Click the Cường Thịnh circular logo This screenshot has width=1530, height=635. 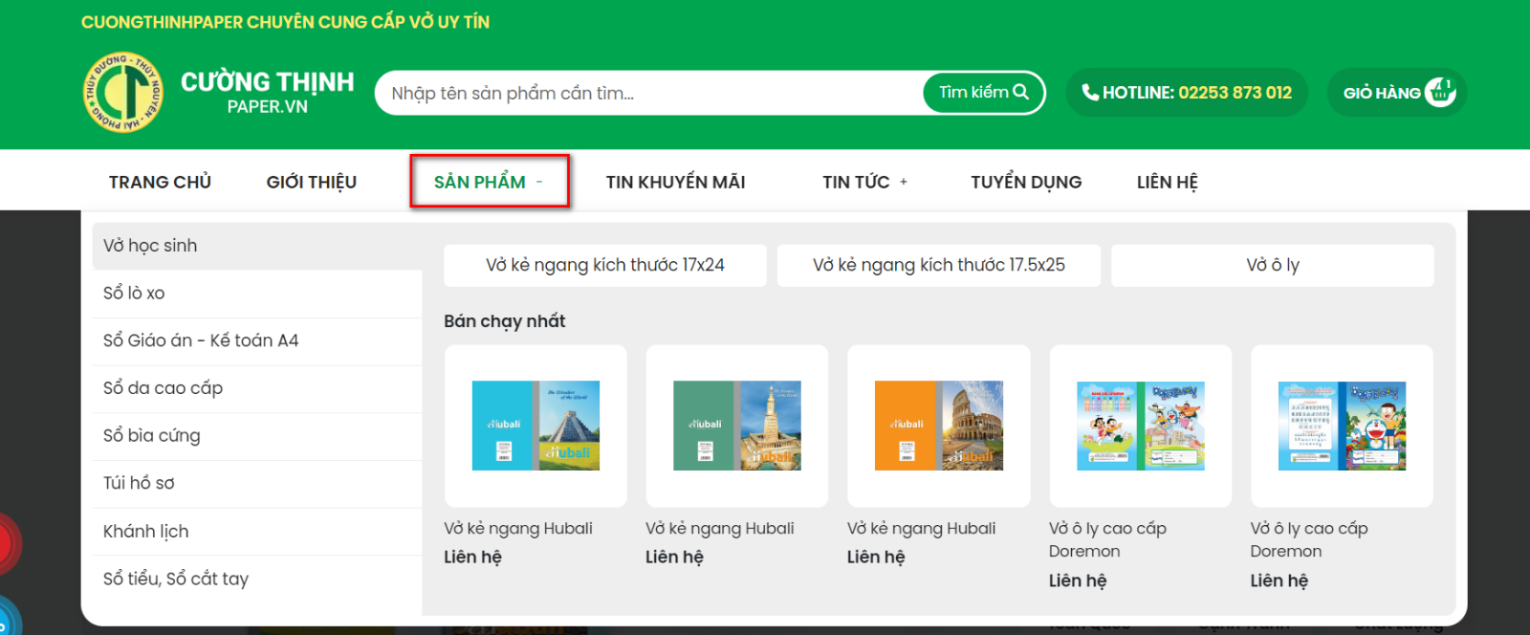(x=123, y=93)
